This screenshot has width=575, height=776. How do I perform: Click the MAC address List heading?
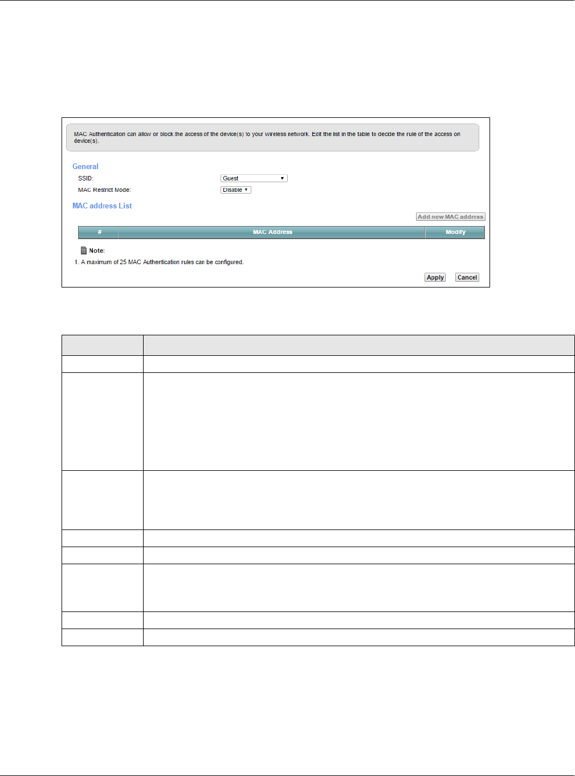(102, 206)
